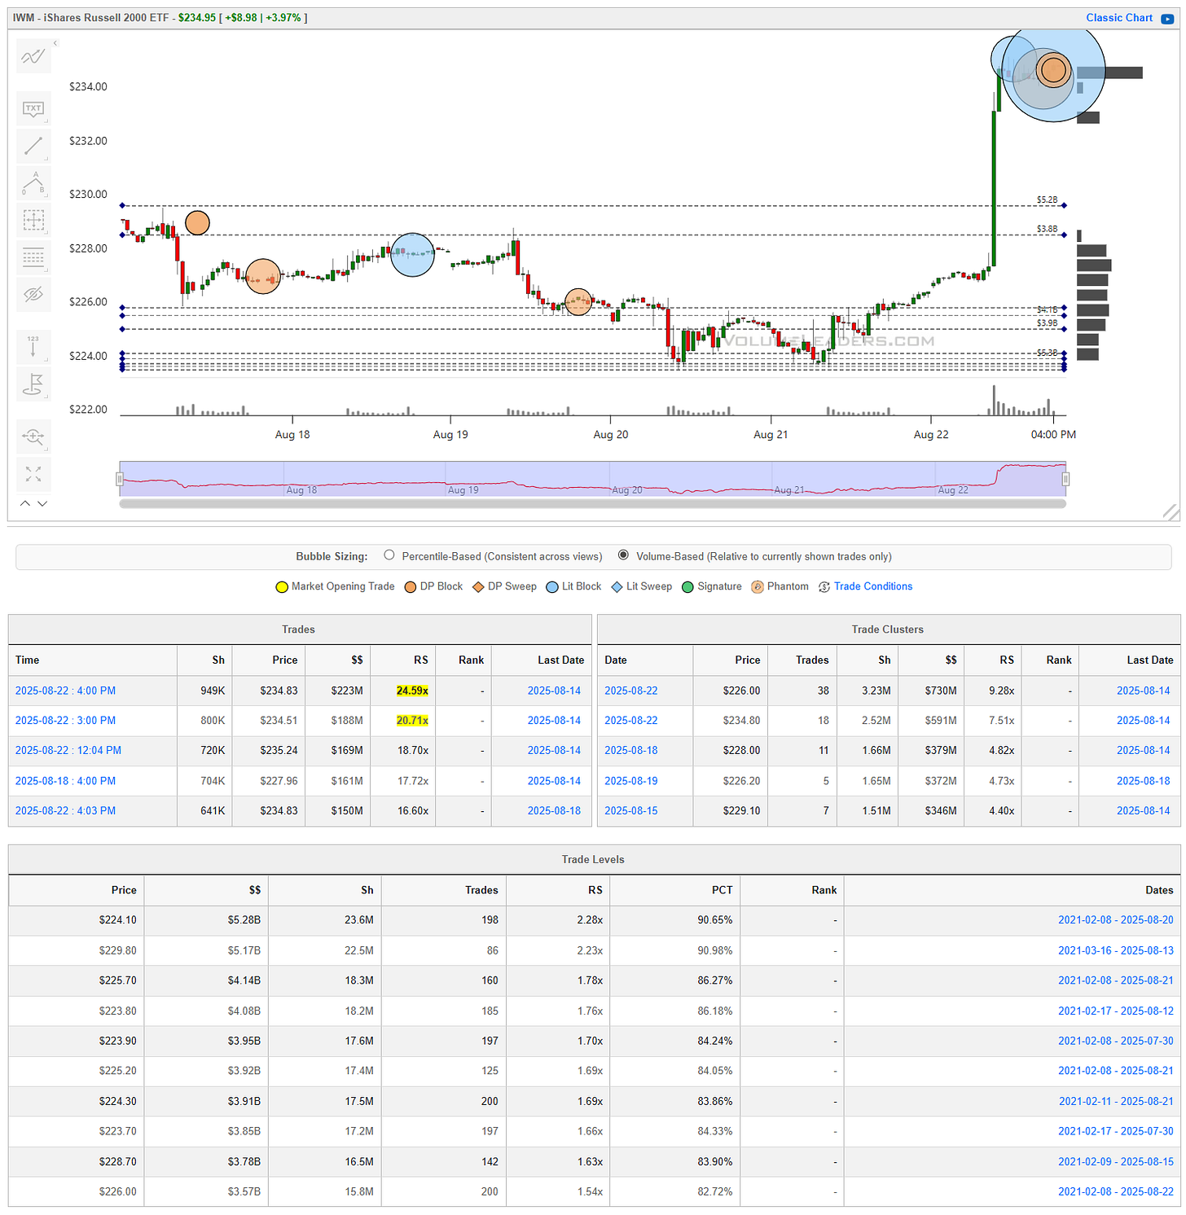
Task: Click the Phantom legend icon
Action: 758,587
